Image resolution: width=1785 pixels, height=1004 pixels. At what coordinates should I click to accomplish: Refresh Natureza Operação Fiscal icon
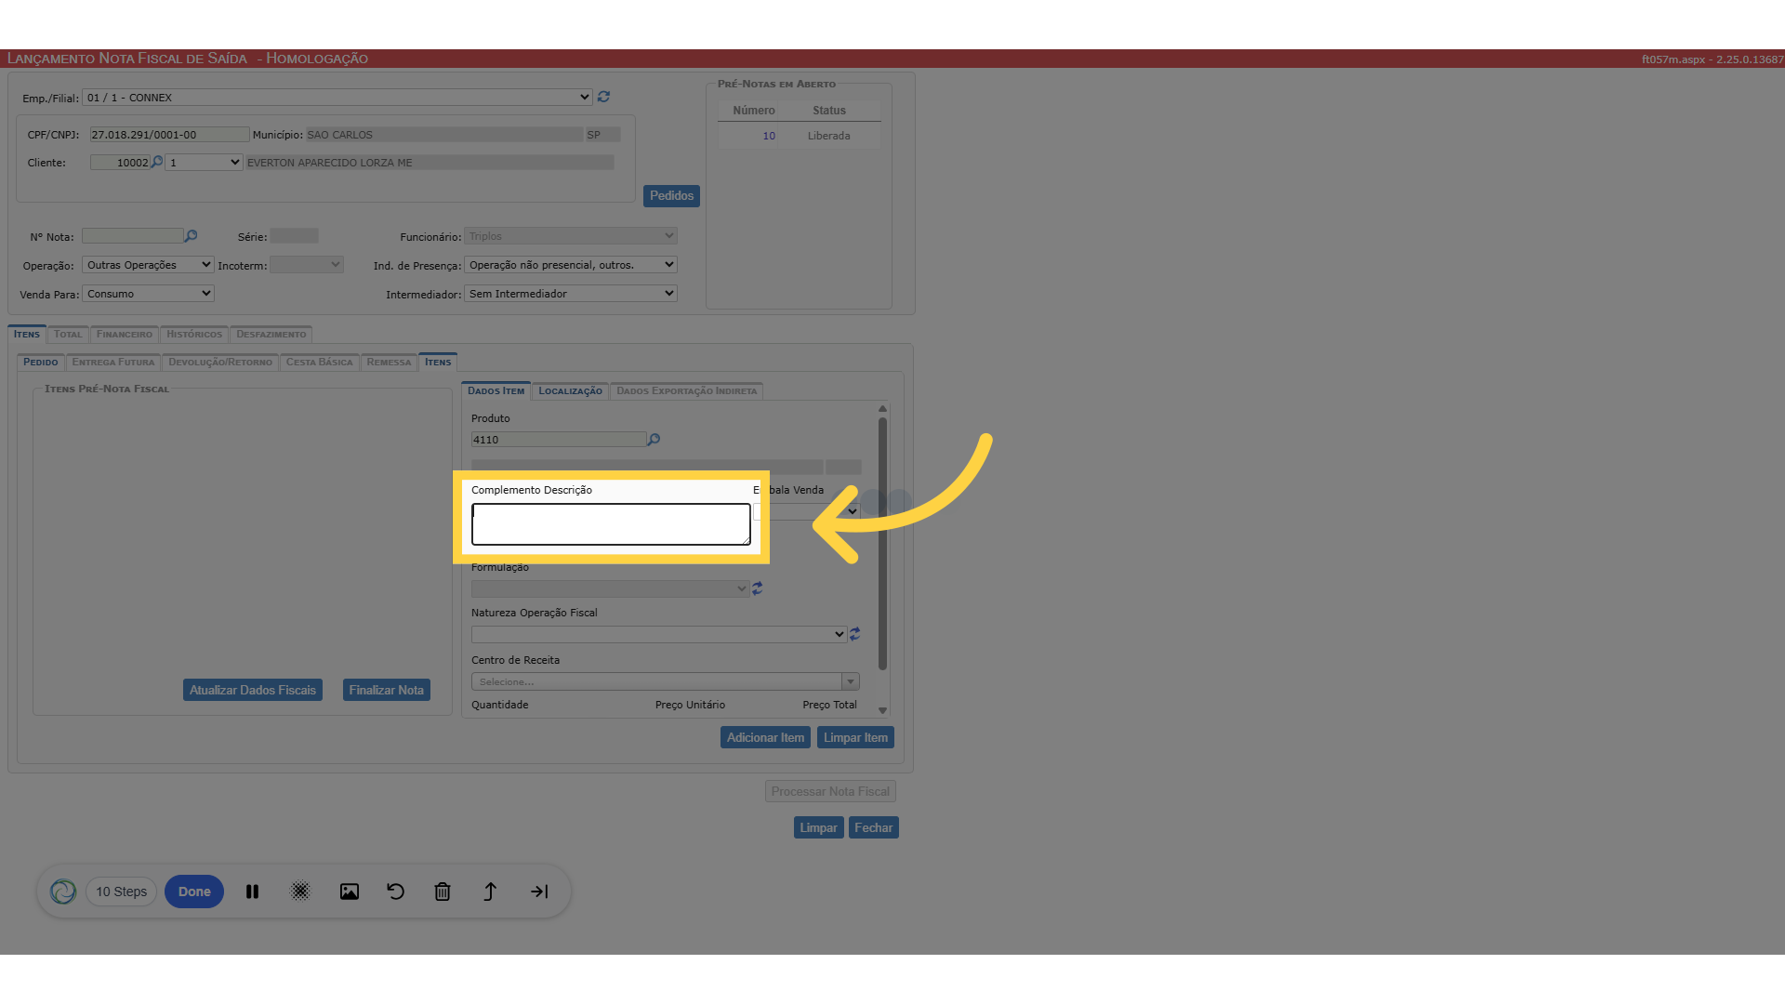click(x=854, y=634)
